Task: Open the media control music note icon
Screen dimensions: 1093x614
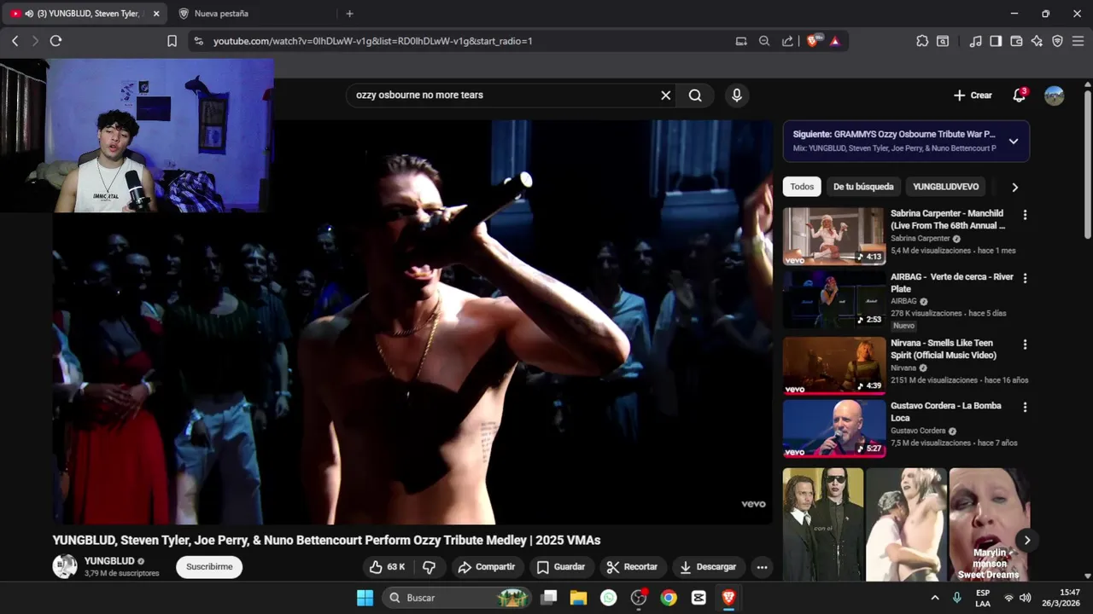Action: tap(975, 41)
